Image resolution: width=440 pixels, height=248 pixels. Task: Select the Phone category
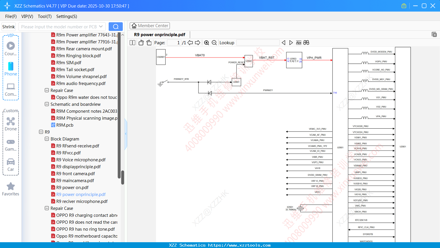11,69
